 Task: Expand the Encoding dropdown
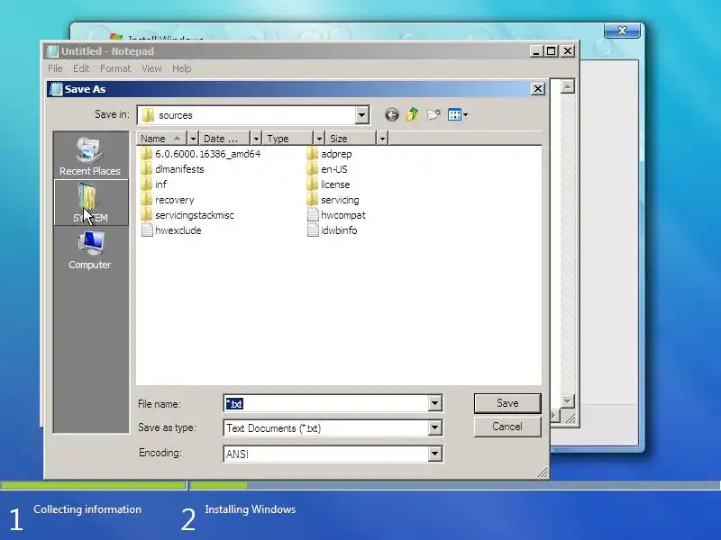(434, 454)
